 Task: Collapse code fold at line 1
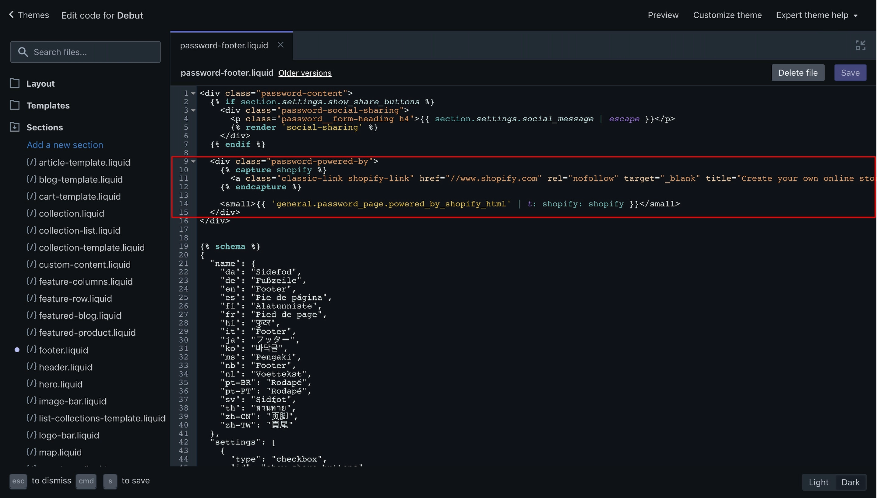(193, 93)
